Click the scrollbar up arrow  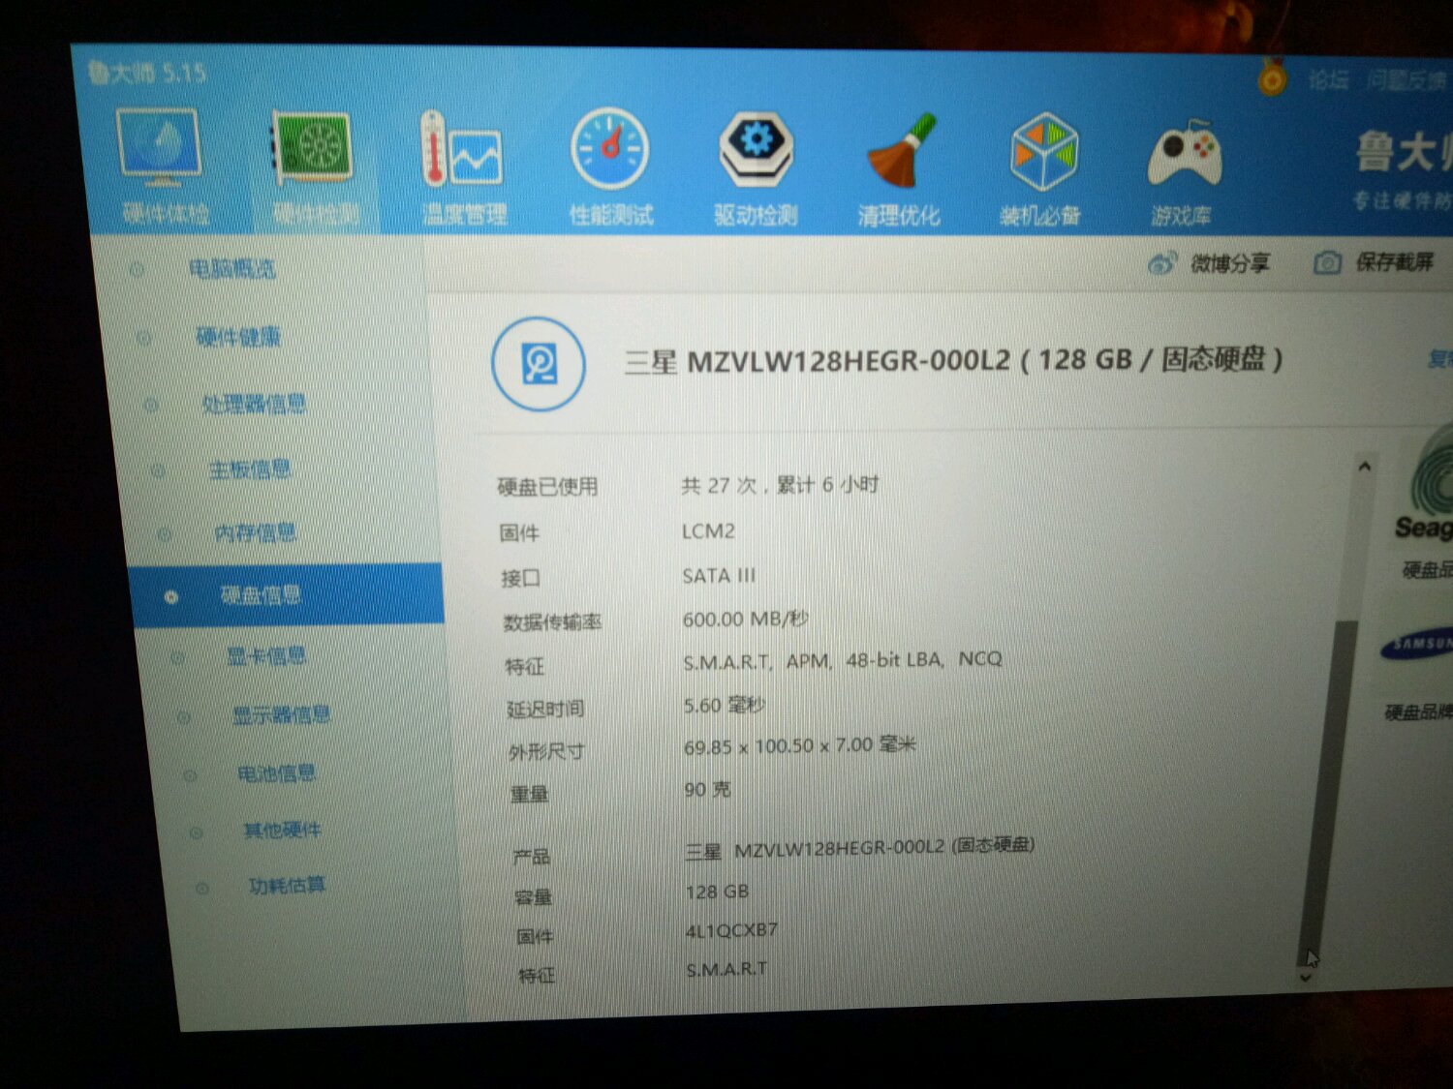(x=1365, y=467)
